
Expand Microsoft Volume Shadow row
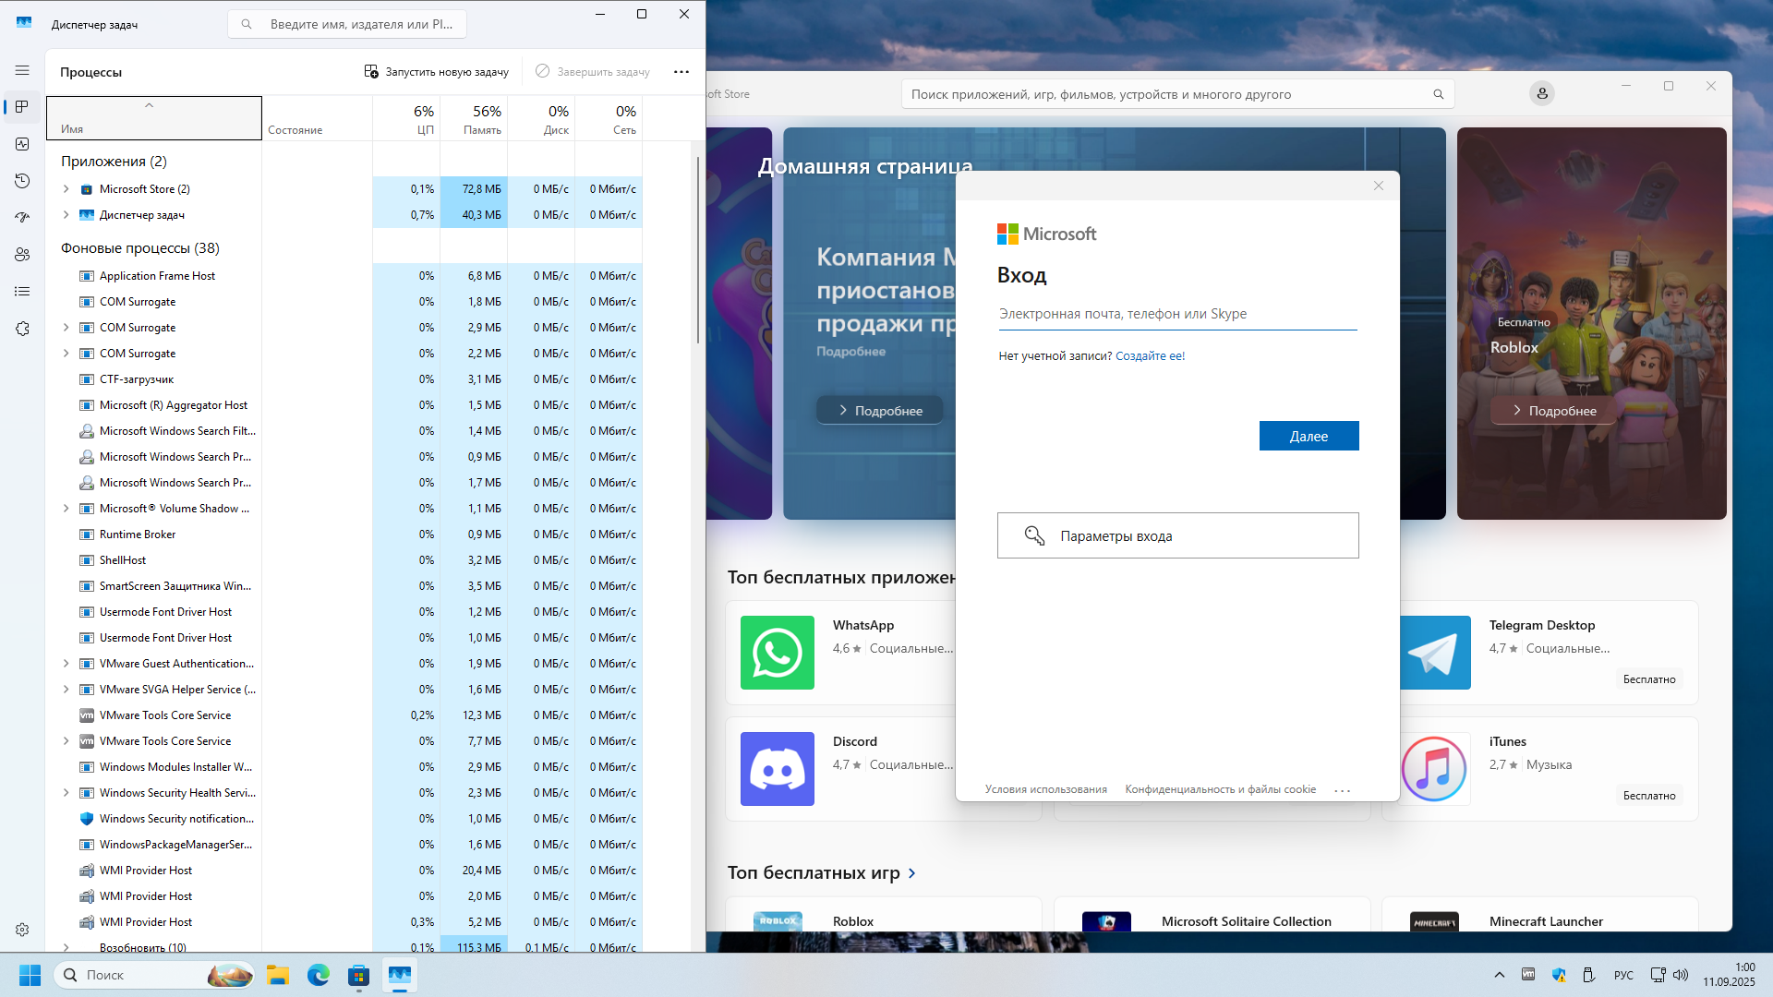tap(66, 509)
